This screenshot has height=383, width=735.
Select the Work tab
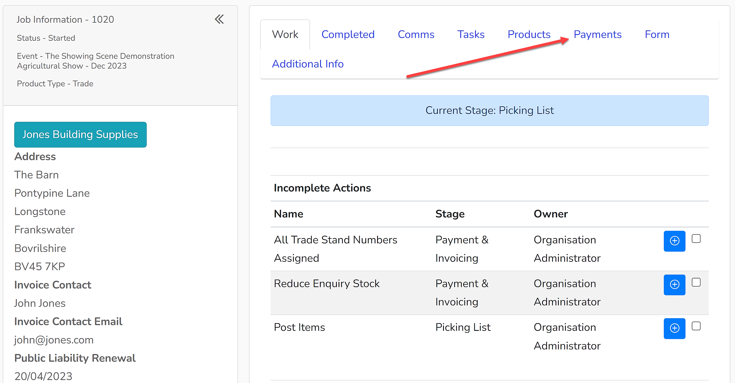(285, 34)
